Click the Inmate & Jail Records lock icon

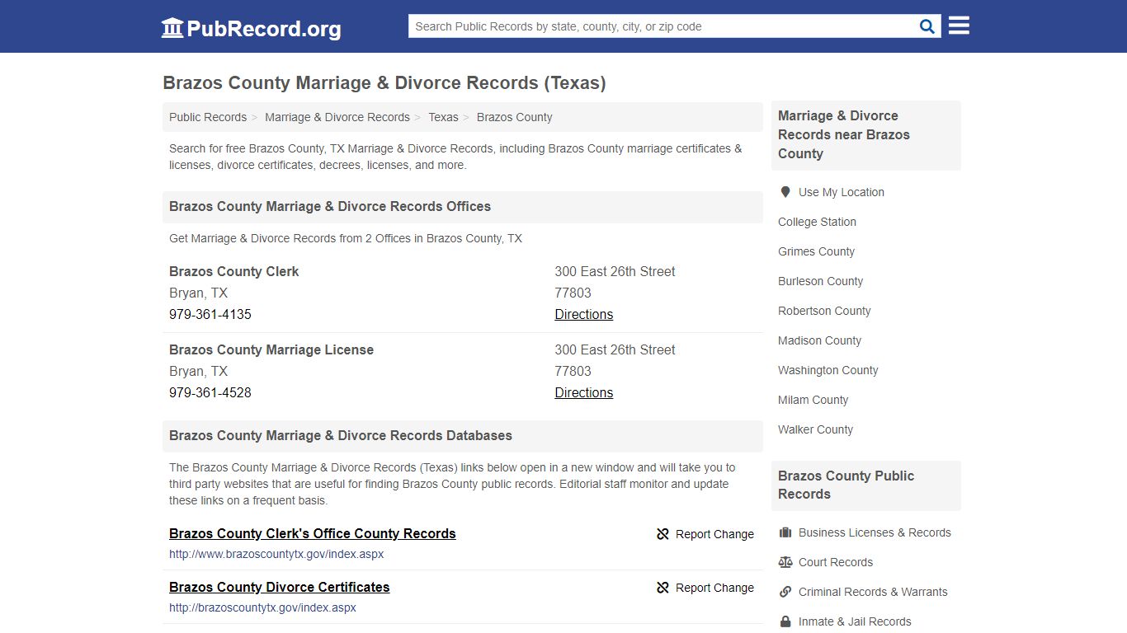(x=785, y=621)
